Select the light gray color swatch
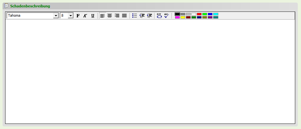Viewport: 301px width, 129px height. (x=188, y=14)
